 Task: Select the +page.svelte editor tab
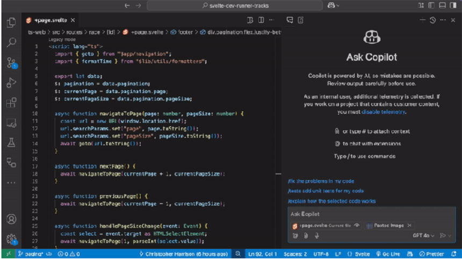coord(50,20)
